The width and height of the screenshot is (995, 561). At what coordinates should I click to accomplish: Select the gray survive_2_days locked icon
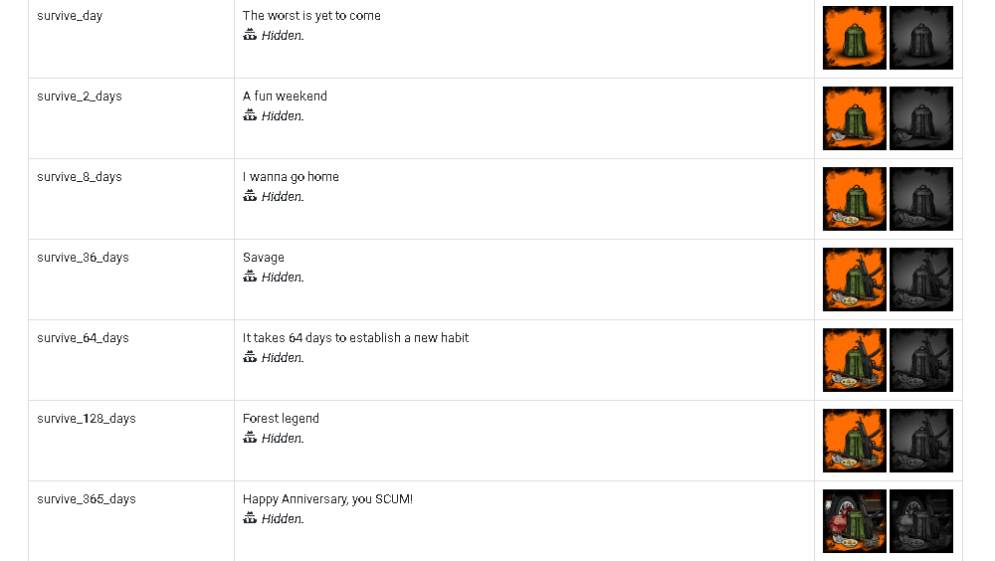click(920, 118)
